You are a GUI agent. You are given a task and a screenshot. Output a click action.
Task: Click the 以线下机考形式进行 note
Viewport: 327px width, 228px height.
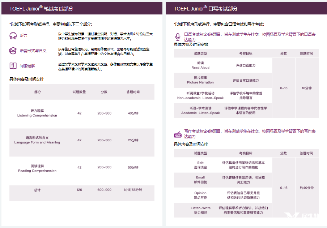tap(219, 24)
